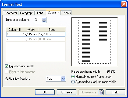128x98 pixels.
Task: Uncheck Equal column width checkbox
Action: [6, 66]
